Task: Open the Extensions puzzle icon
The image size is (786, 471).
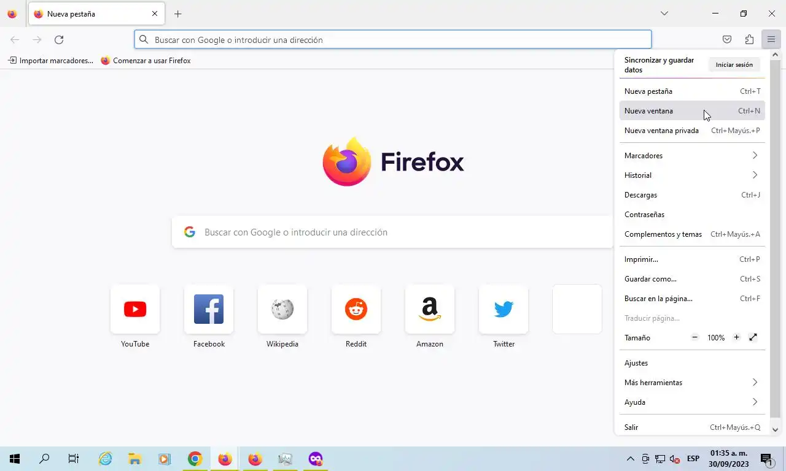Action: (749, 40)
